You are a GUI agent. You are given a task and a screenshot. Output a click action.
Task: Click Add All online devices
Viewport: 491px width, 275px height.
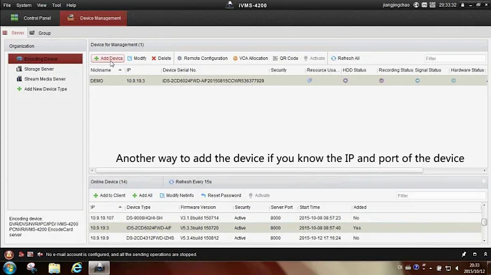[x=142, y=195]
